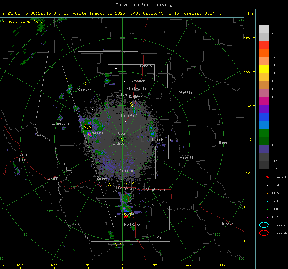The height and width of the screenshot is (269, 288).
Task: Click the Limestone label
Action: (60, 123)
